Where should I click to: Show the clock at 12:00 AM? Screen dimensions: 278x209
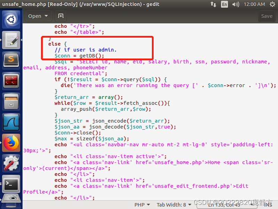pyautogui.click(x=254, y=4)
